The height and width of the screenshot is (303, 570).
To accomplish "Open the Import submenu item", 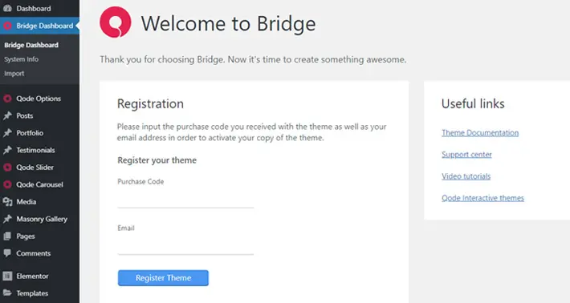I will [14, 73].
